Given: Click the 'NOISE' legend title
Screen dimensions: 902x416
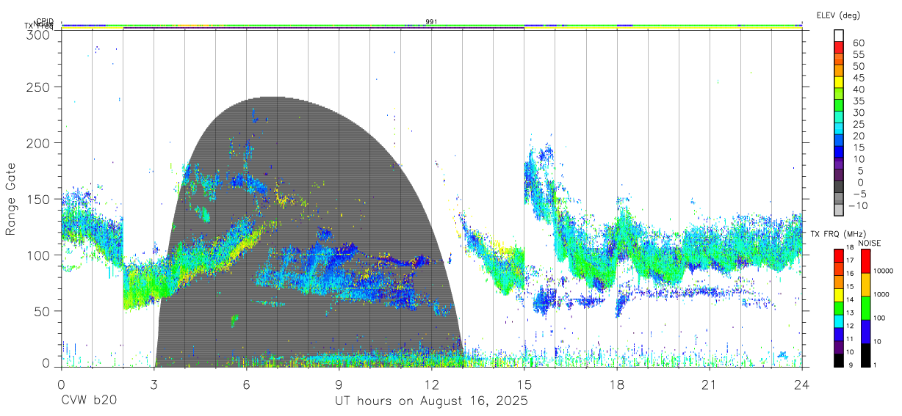Looking at the screenshot, I should coord(869,243).
